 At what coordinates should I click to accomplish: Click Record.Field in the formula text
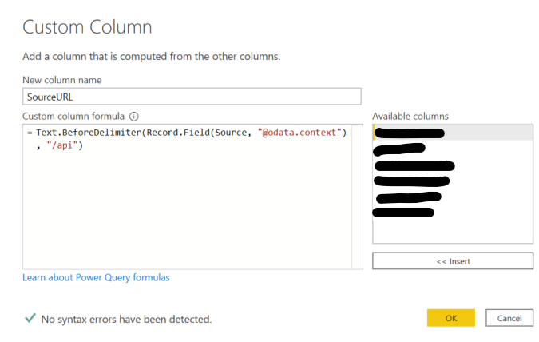(175, 133)
